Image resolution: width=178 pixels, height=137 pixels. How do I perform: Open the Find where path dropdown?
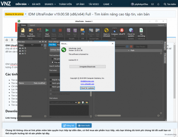coord(76,103)
